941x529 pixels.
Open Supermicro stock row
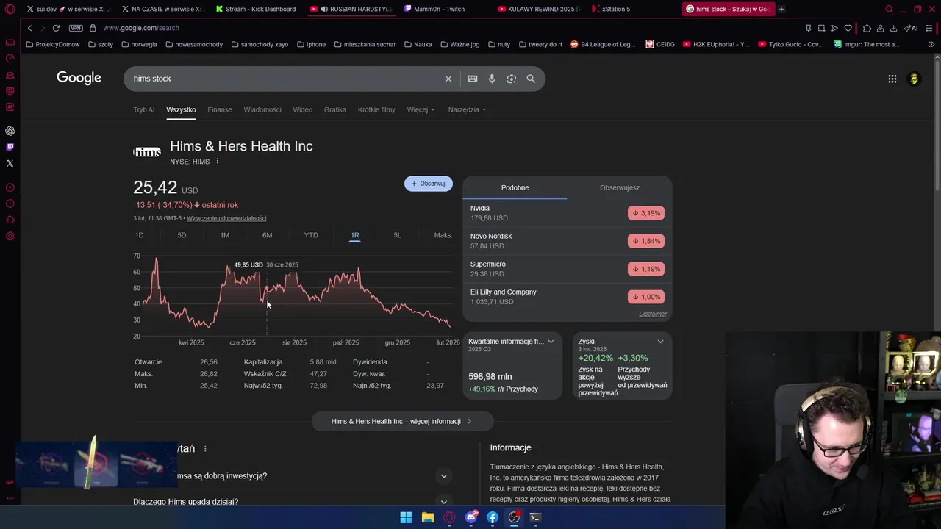567,269
